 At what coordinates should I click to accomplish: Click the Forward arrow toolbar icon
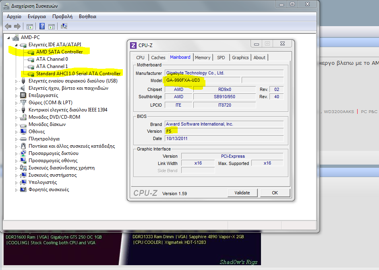(x=17, y=27)
